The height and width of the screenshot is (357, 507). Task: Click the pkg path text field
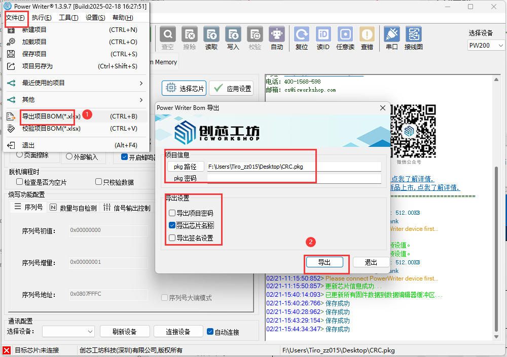pyautogui.click(x=294, y=167)
